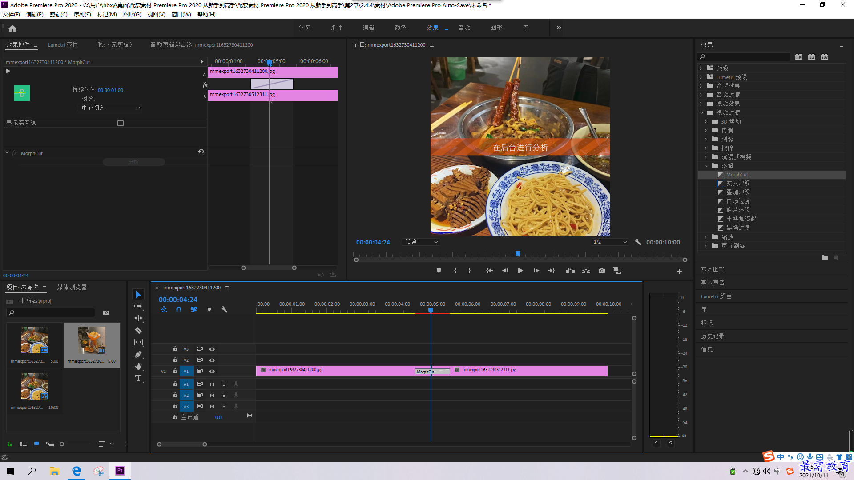Add marker in timeline panel
Viewport: 854px width, 480px height.
point(209,309)
